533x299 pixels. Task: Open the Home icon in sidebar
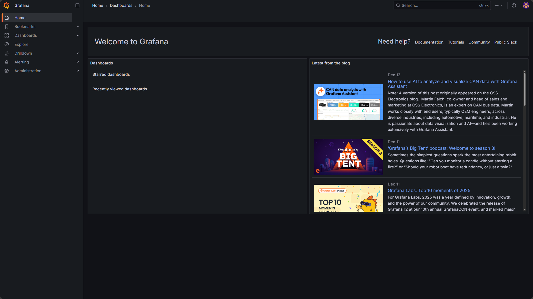tap(7, 18)
